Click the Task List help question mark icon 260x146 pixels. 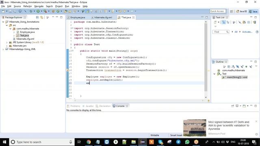(257, 32)
